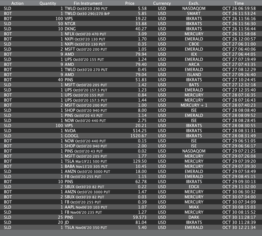Select MSFT Oct30'20 205 PUT bought at 1.77

click(131, 156)
